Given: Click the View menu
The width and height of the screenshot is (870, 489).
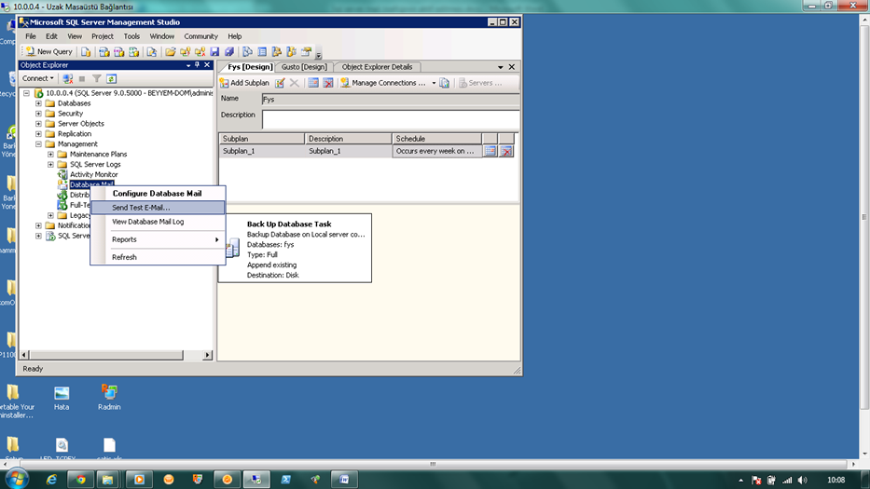Looking at the screenshot, I should pos(75,36).
